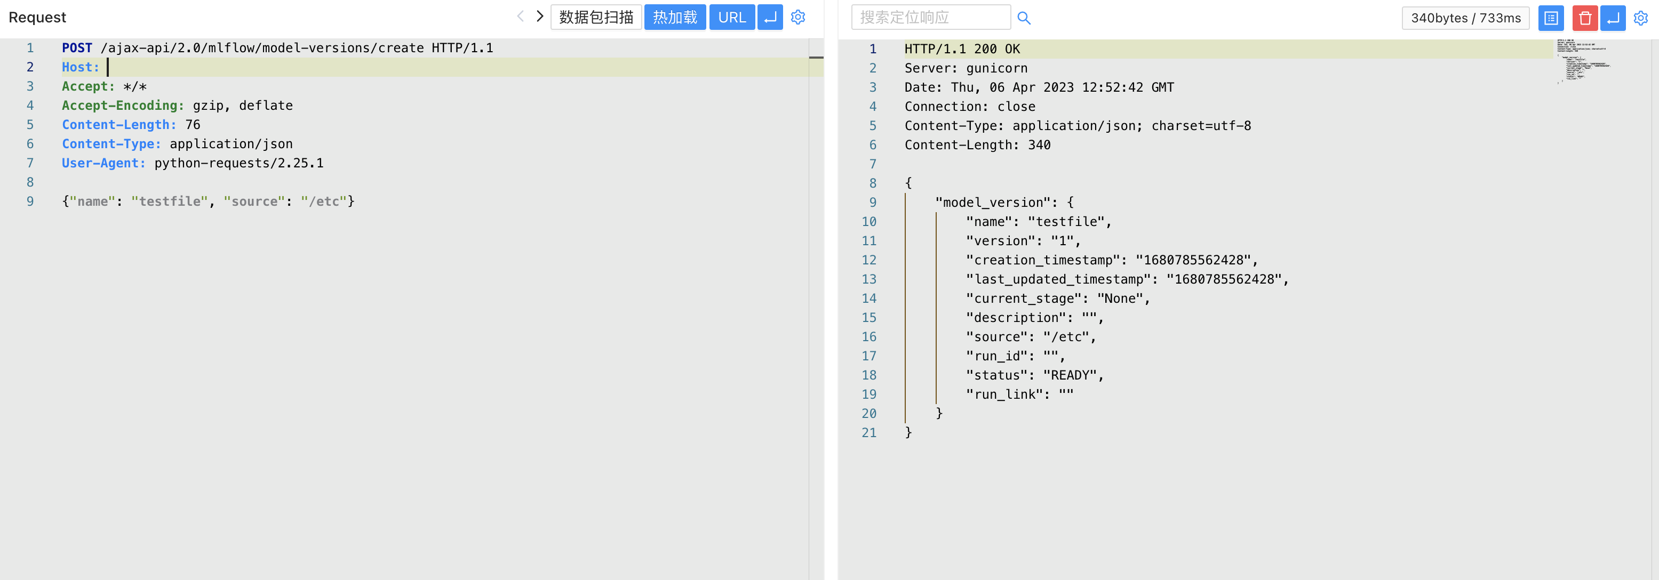The width and height of the screenshot is (1659, 580).
Task: Click the red trash delete icon
Action: coord(1584,18)
